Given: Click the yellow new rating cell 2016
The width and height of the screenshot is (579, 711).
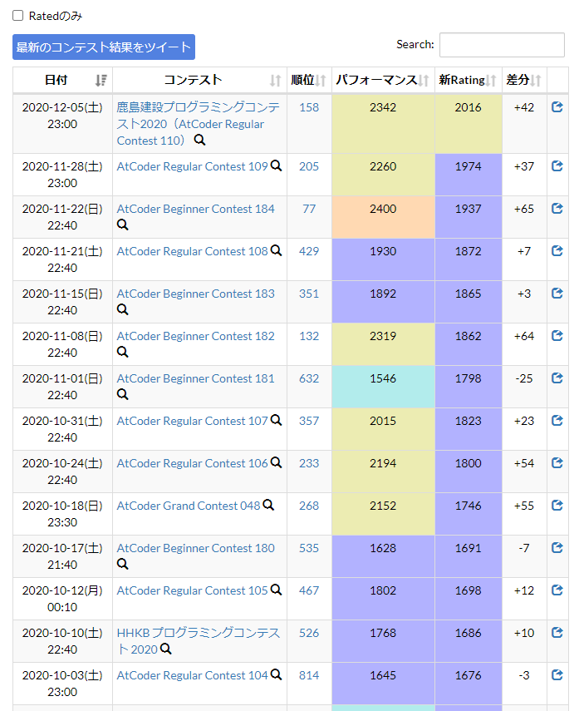Looking at the screenshot, I should coord(468,124).
